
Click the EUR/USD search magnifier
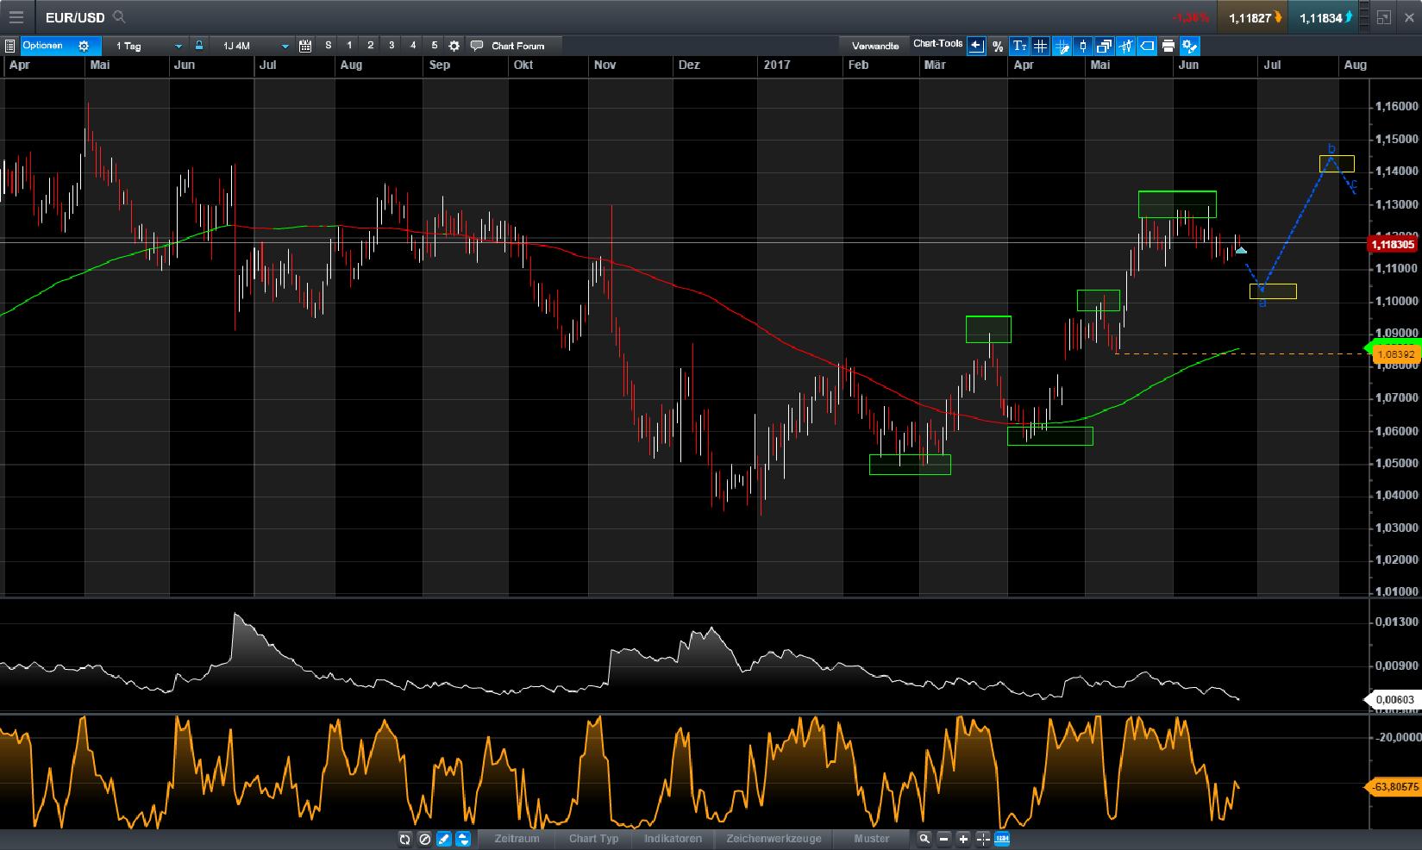pyautogui.click(x=119, y=17)
